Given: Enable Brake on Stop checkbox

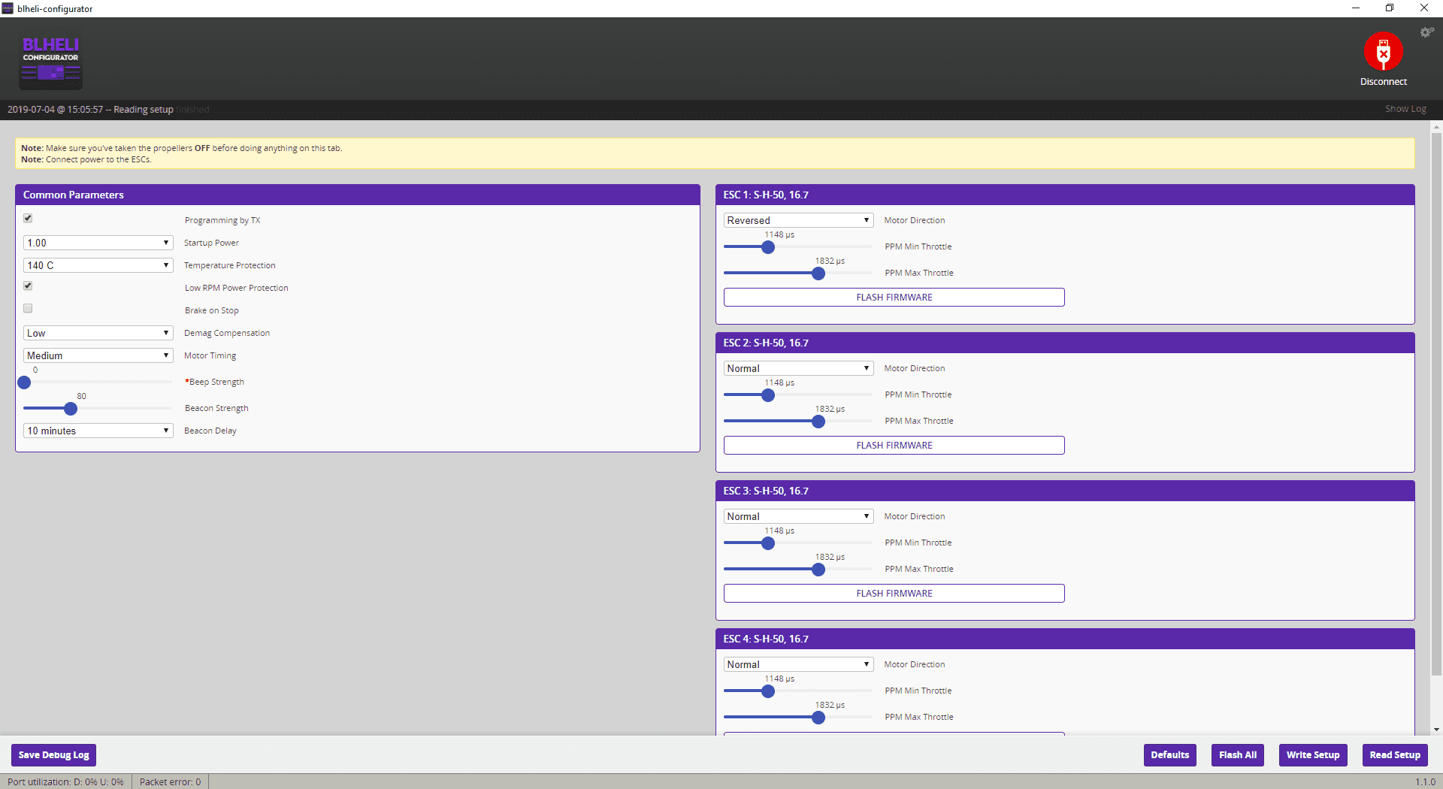Looking at the screenshot, I should point(28,308).
